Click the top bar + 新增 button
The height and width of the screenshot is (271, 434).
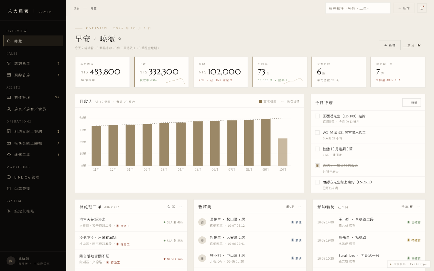[404, 8]
